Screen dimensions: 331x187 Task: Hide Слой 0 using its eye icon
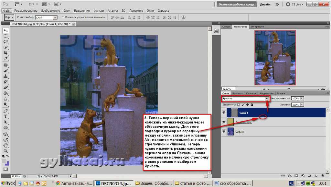coord(224,132)
